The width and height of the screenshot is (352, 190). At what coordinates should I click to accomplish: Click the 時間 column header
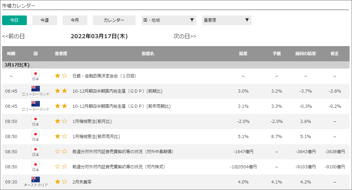tap(11, 54)
